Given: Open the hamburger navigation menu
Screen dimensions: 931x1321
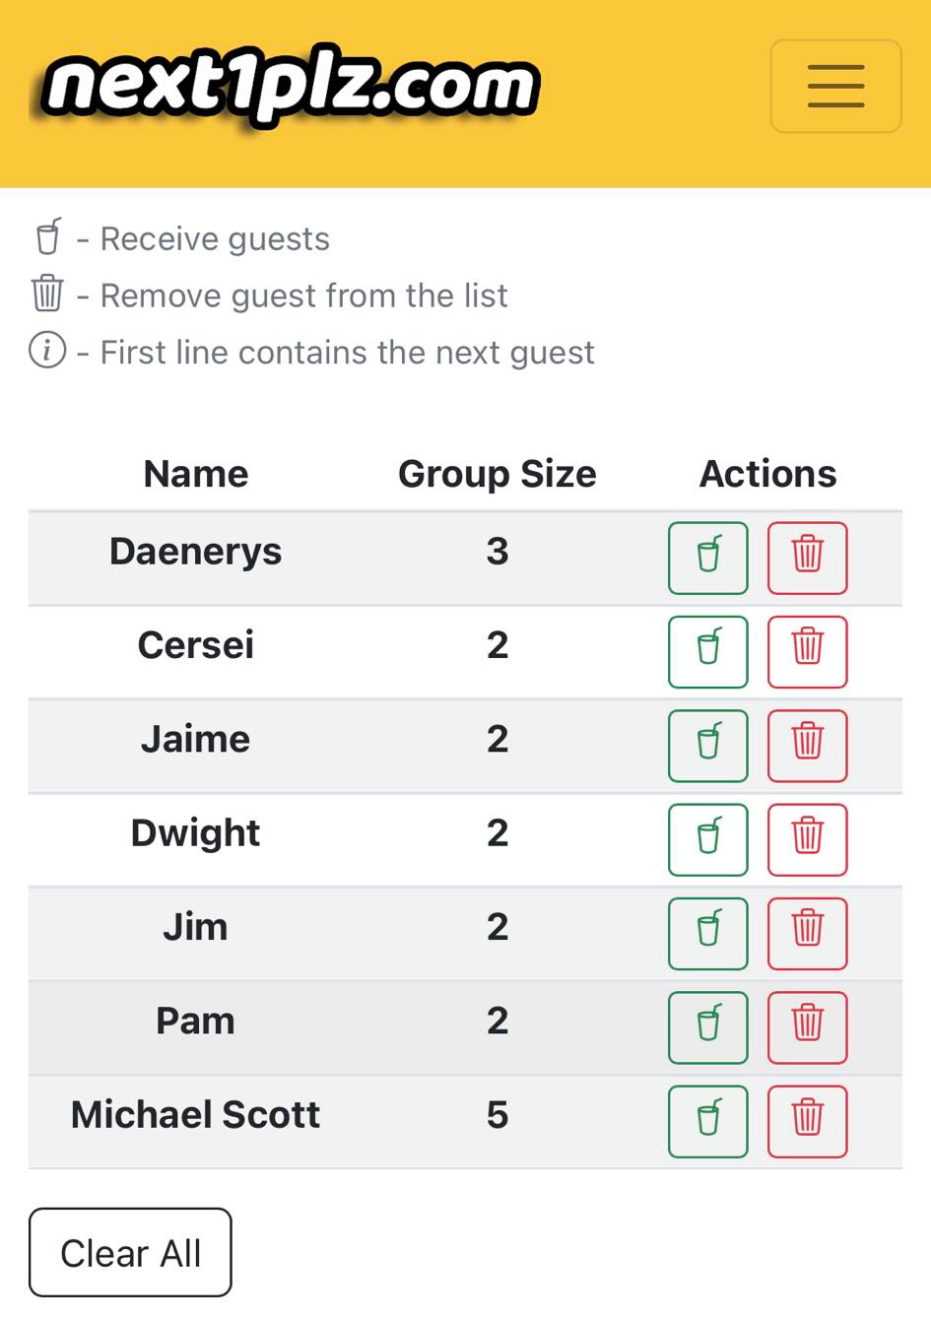Looking at the screenshot, I should 835,86.
